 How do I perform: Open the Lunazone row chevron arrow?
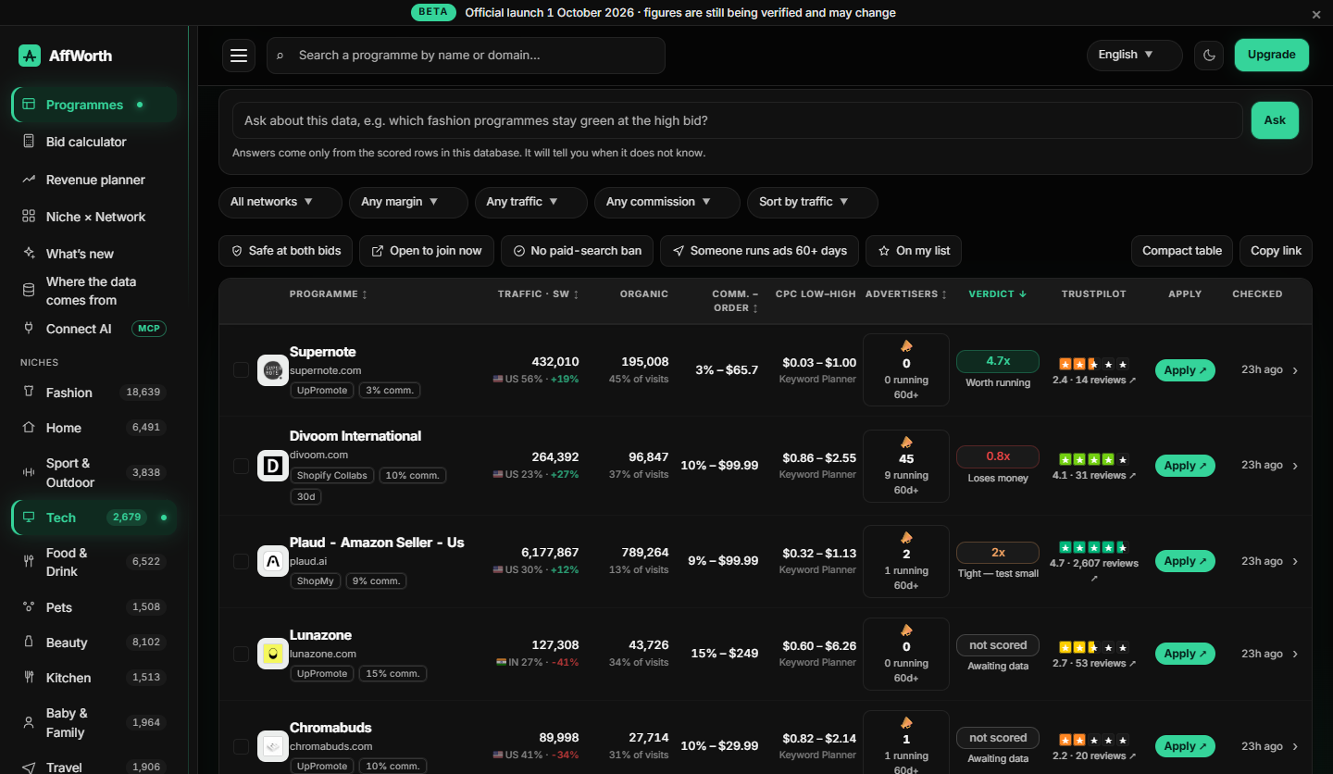point(1295,654)
